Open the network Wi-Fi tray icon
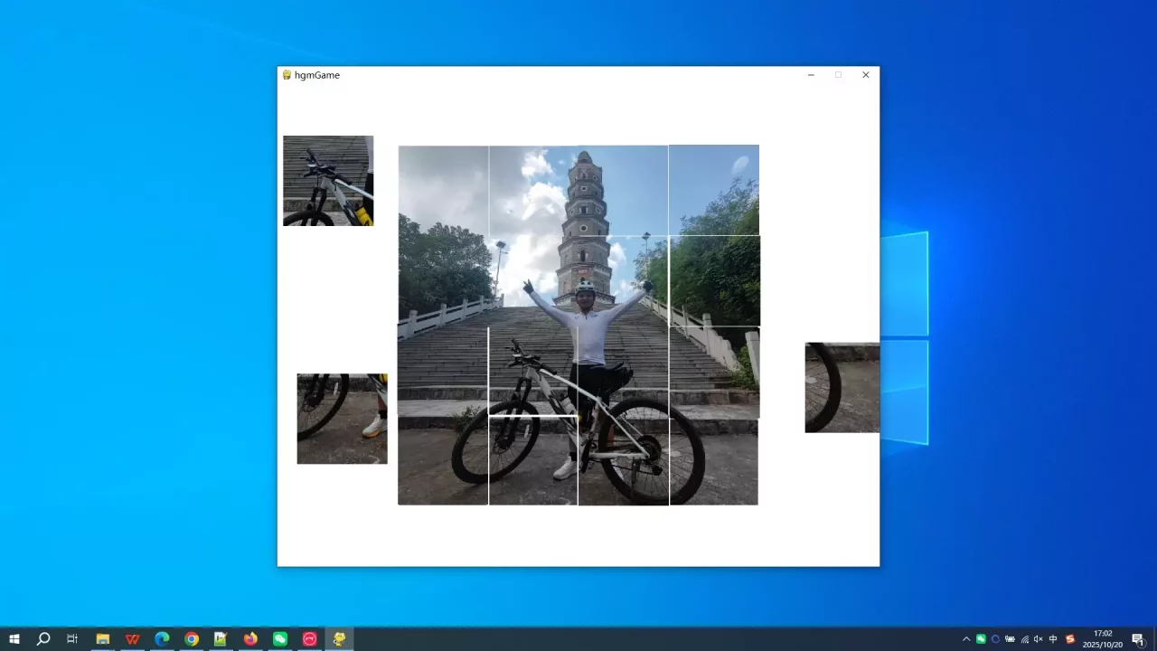 [1024, 639]
